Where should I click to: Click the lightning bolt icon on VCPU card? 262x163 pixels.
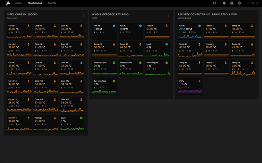199,81
